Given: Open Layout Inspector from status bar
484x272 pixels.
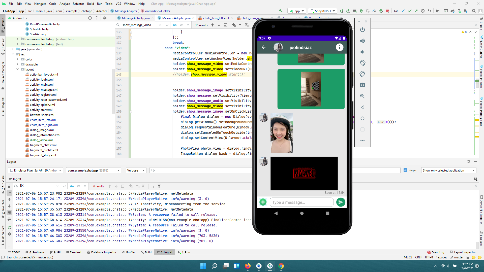Looking at the screenshot, I should tap(463, 252).
